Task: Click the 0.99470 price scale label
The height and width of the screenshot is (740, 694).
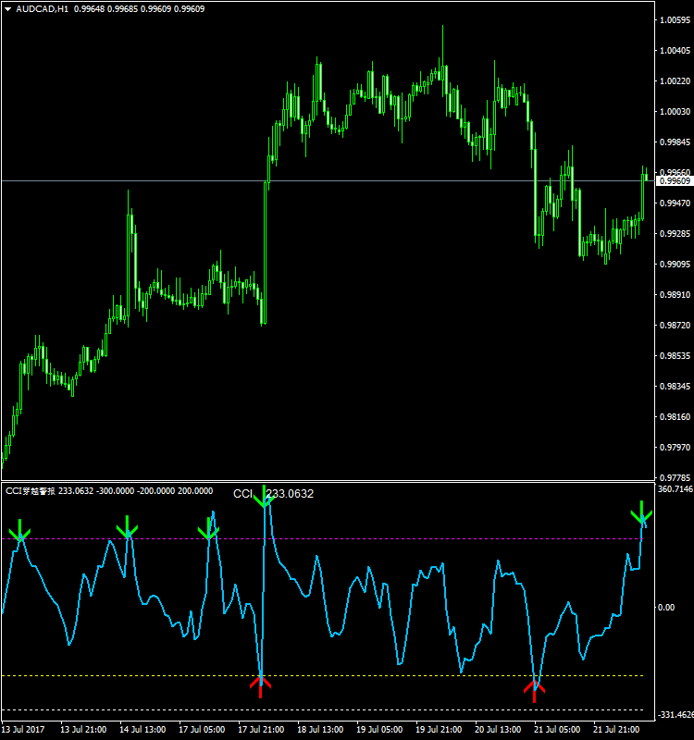Action: (x=675, y=203)
